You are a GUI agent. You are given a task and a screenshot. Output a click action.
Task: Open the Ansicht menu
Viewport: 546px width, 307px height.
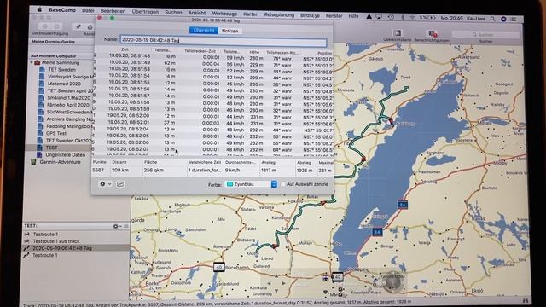(x=197, y=13)
